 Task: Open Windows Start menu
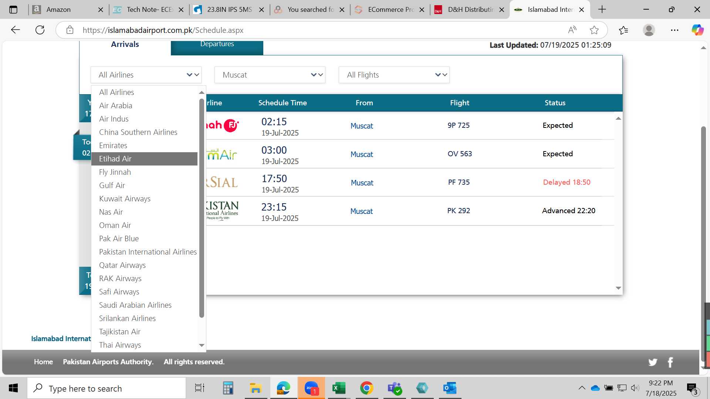[x=13, y=388]
